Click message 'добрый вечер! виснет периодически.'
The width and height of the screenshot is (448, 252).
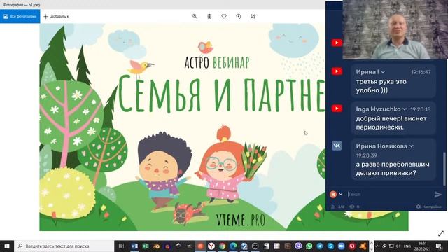pos(391,123)
